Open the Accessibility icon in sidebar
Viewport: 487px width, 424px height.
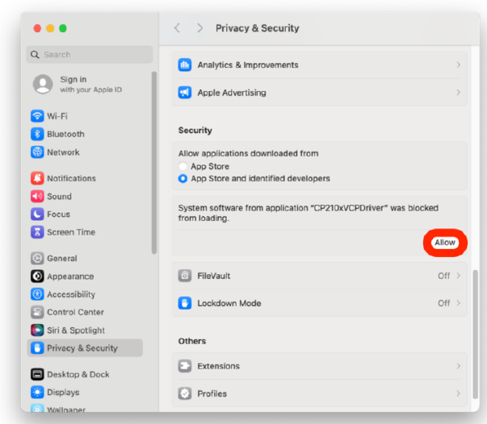(x=37, y=294)
